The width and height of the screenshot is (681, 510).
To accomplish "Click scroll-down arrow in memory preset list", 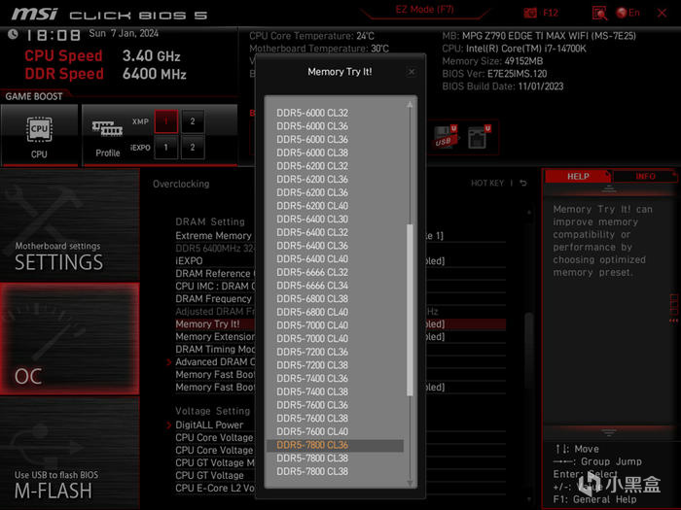I will (410, 483).
